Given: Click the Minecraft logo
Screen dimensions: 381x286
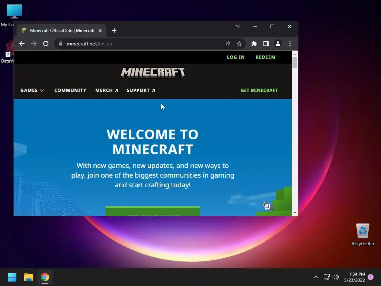Looking at the screenshot, I should 153,73.
